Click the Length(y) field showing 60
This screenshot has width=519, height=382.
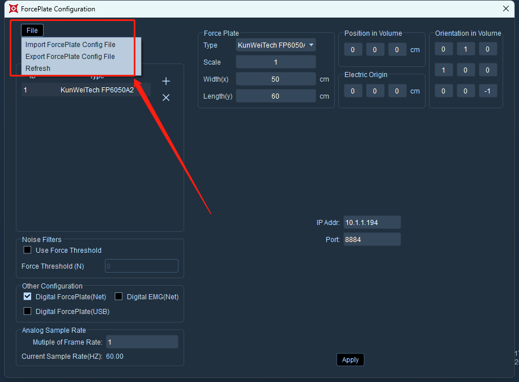point(276,96)
